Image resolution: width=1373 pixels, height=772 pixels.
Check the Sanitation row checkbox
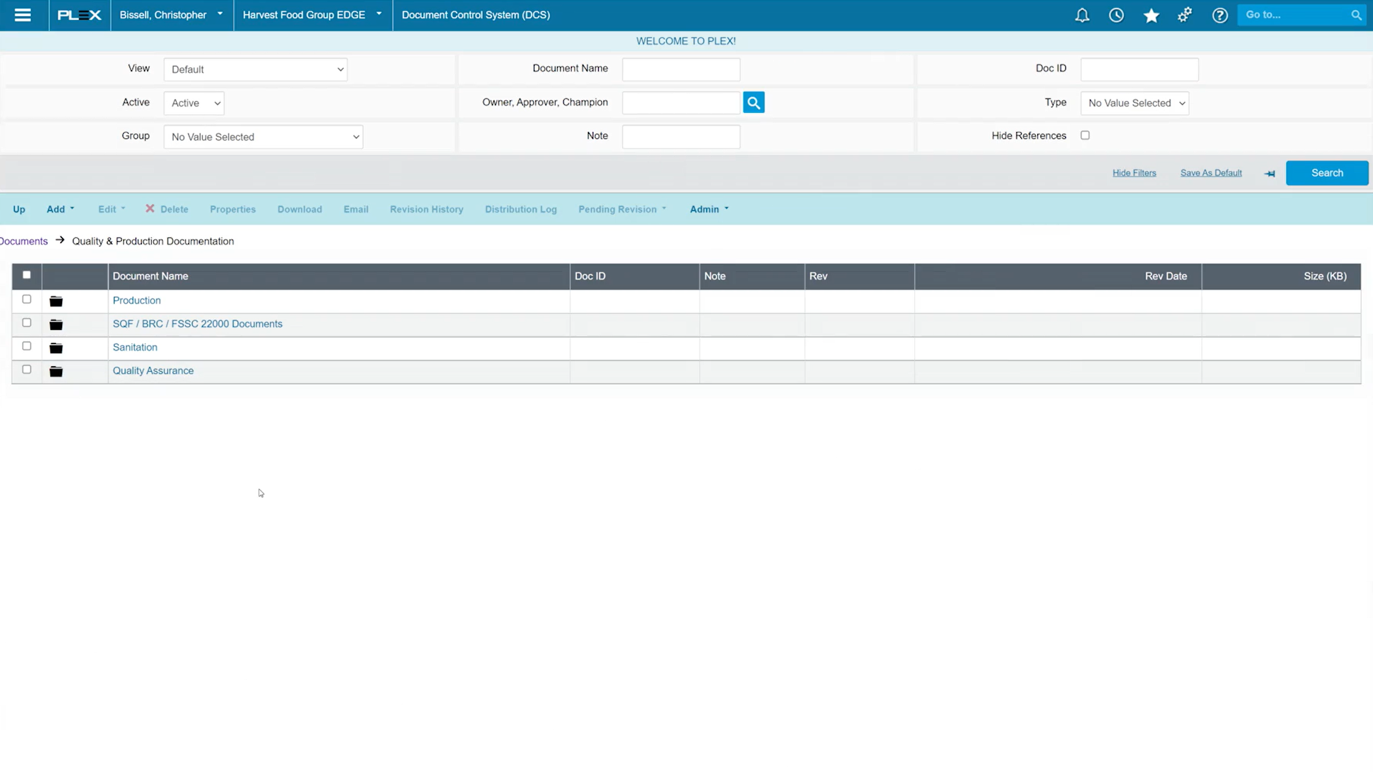coord(27,346)
